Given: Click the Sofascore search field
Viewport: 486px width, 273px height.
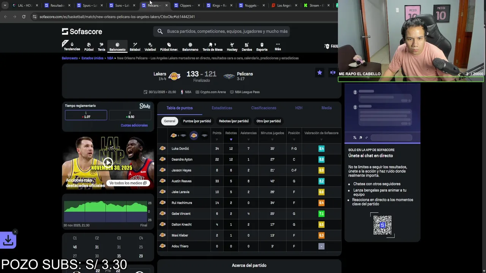Looking at the screenshot, I should [x=222, y=31].
